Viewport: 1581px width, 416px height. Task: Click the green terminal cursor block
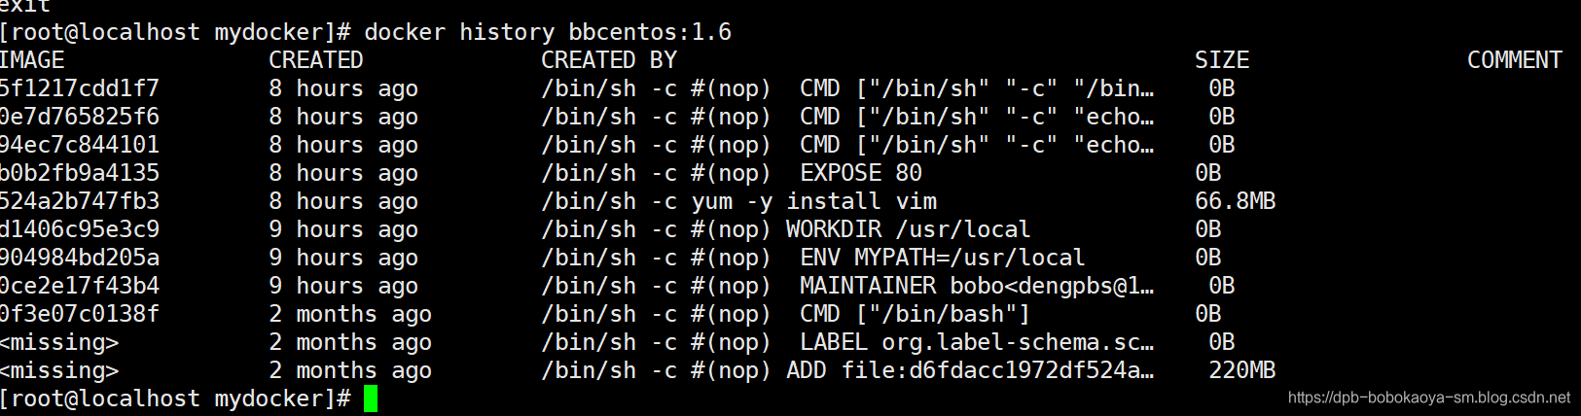[370, 399]
